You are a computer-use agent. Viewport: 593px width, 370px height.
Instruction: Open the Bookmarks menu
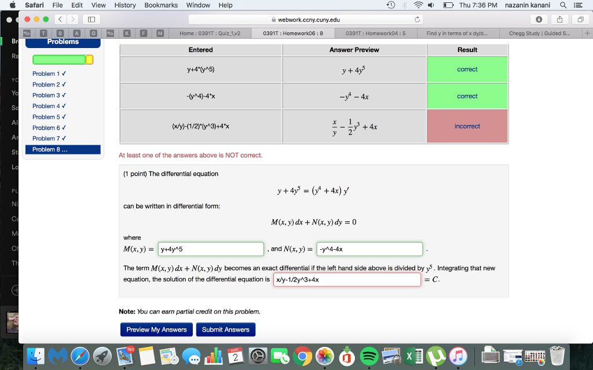pos(160,5)
